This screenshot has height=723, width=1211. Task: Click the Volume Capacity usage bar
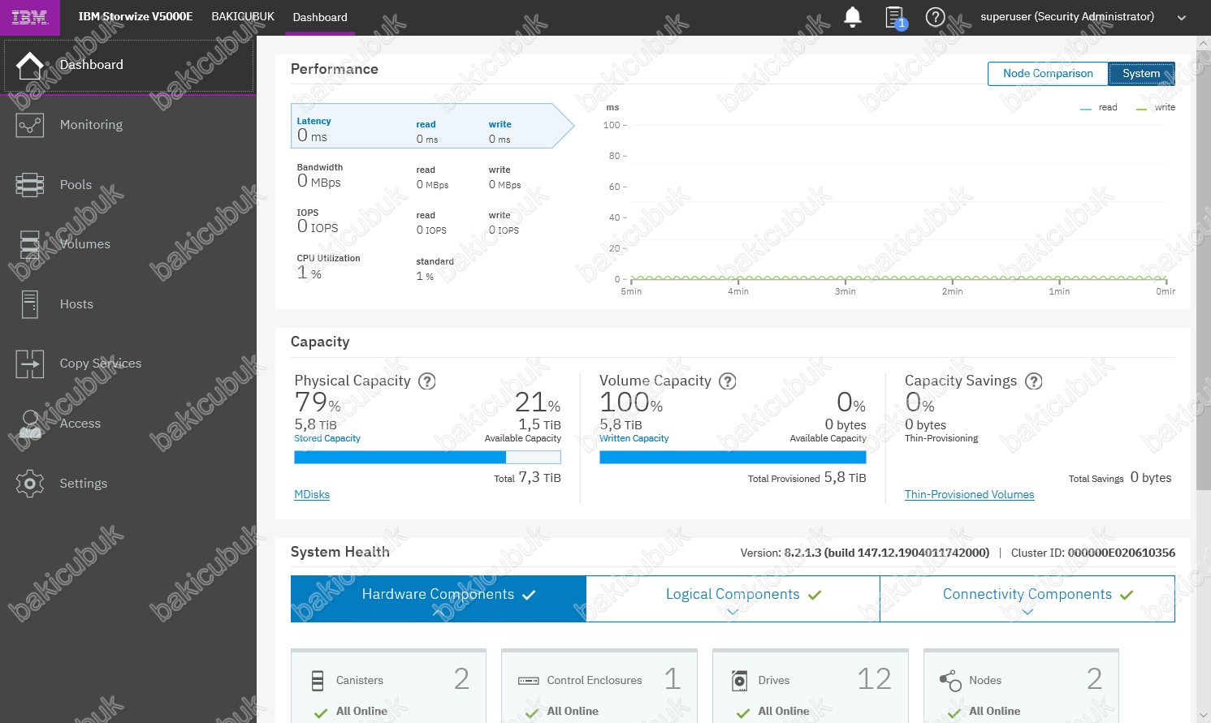click(733, 458)
